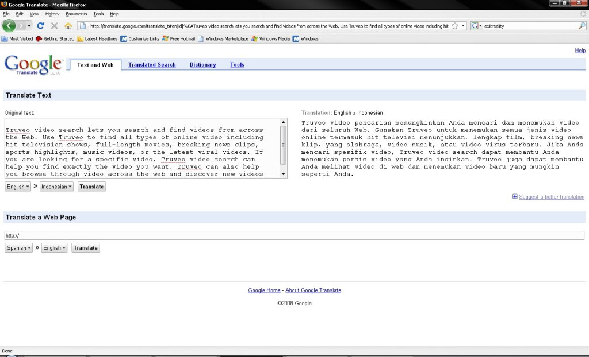The height and width of the screenshot is (357, 589).
Task: Click the 'Translate a Web Page' heading
Action: point(41,217)
